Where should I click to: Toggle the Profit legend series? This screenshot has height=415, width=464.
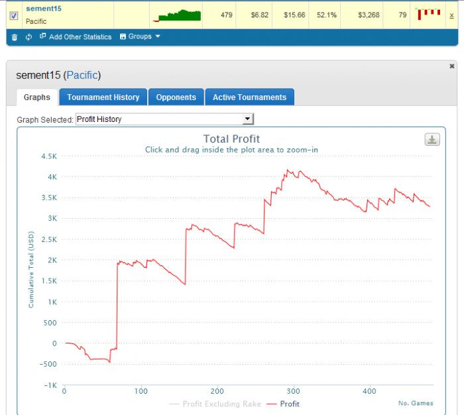(283, 404)
